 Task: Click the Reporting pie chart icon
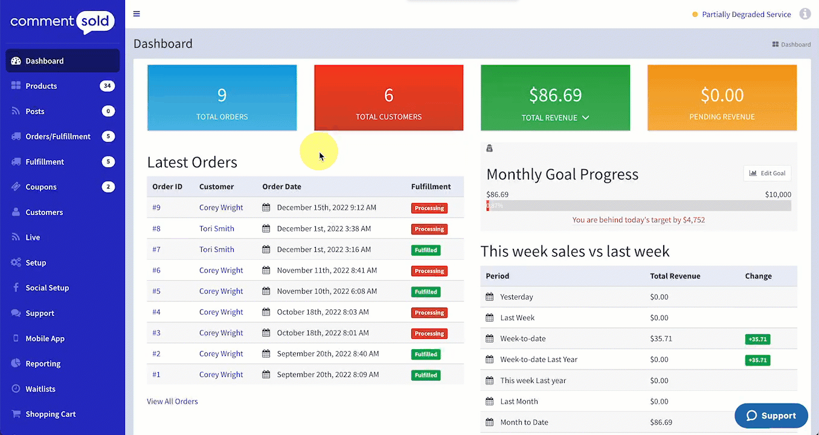16,364
